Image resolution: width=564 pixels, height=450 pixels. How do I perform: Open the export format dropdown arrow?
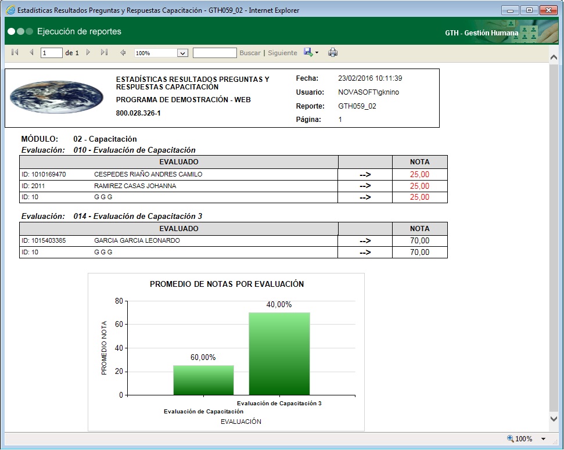(317, 52)
